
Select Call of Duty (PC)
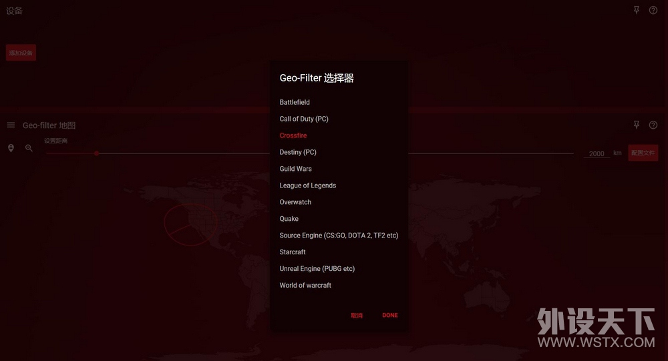pos(304,119)
